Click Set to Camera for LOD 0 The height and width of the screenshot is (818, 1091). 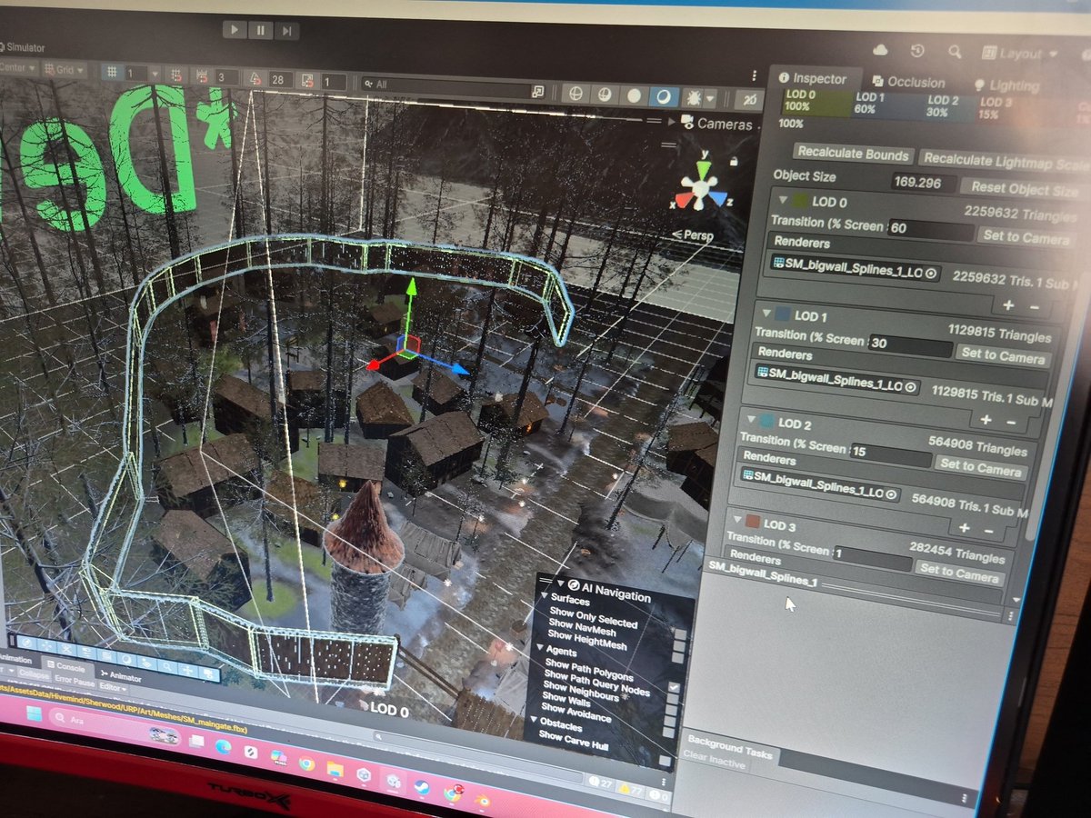point(1026,236)
